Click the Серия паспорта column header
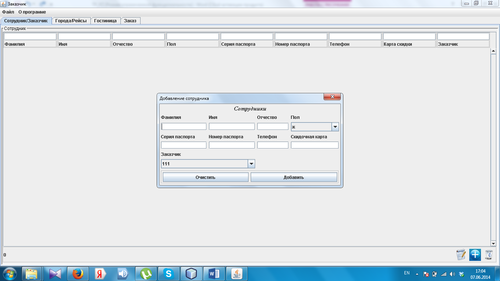Image resolution: width=500 pixels, height=281 pixels. coord(247,44)
